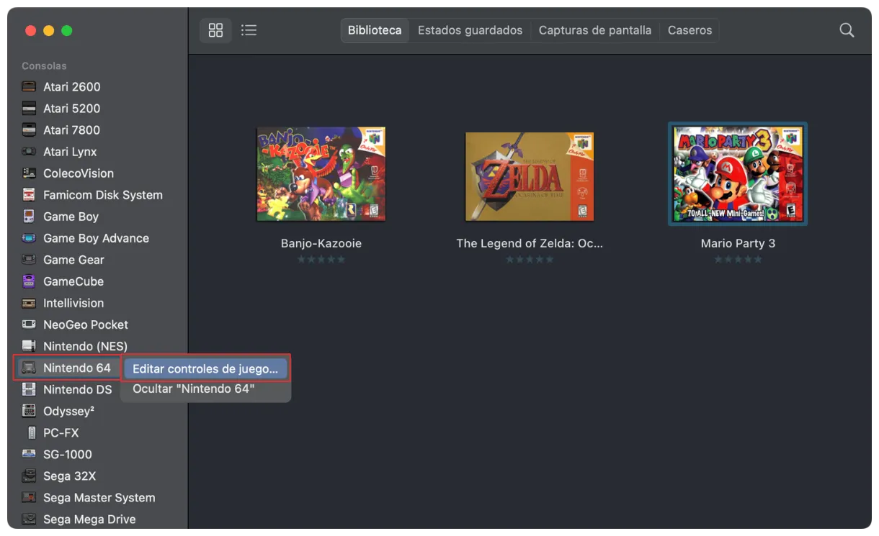Open the Estados guardados tab

(x=470, y=30)
